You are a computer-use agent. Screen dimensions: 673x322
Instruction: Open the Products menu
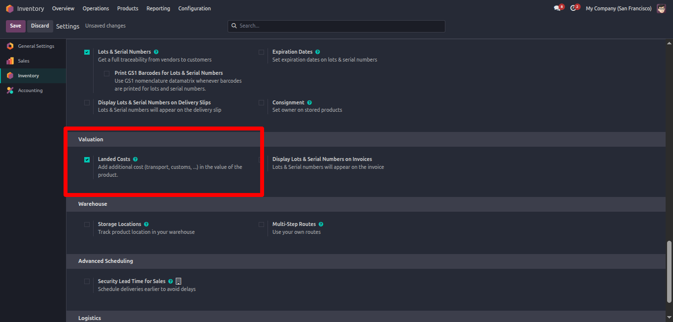[x=128, y=8]
